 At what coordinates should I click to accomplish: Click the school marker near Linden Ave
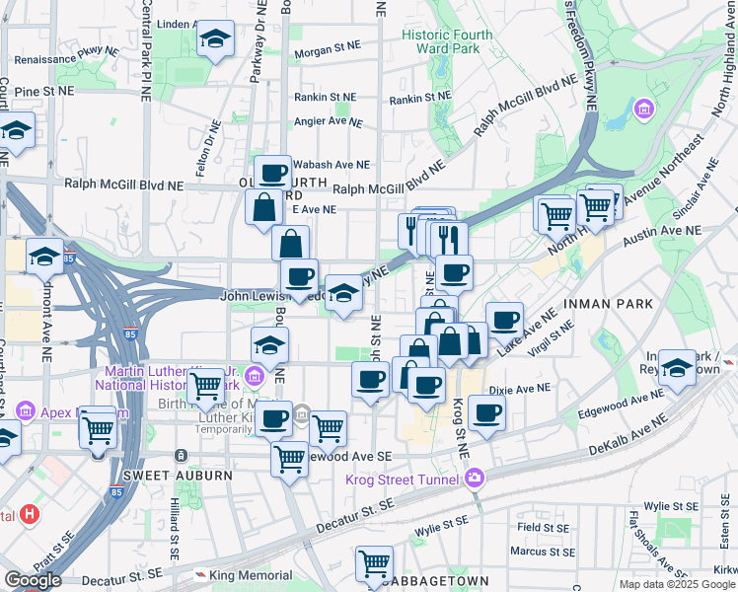point(215,39)
